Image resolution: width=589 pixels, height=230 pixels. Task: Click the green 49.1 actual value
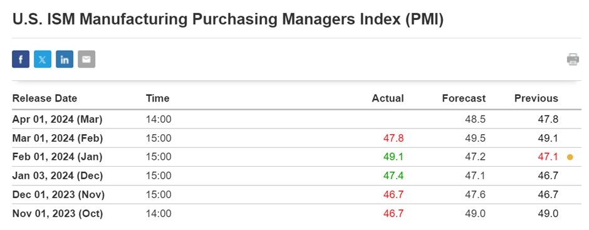click(394, 157)
